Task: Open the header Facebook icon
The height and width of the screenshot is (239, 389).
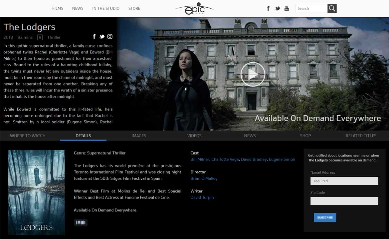Action: [268, 8]
